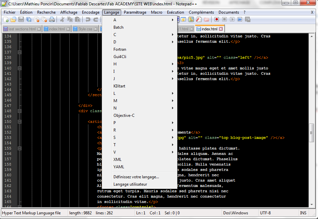Select the KIXtart language entry
Screen dimensions: 318x219
coord(140,86)
